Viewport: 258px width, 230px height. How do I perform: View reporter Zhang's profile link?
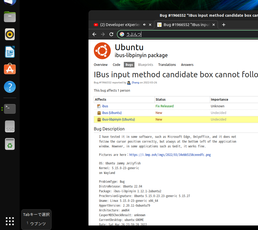135,82
